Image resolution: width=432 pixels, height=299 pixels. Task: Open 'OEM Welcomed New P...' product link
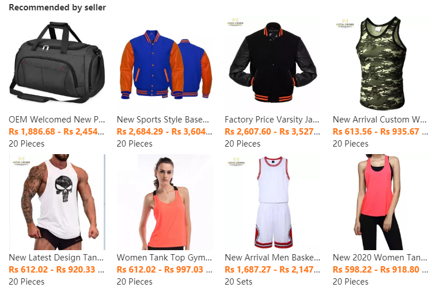tap(57, 120)
